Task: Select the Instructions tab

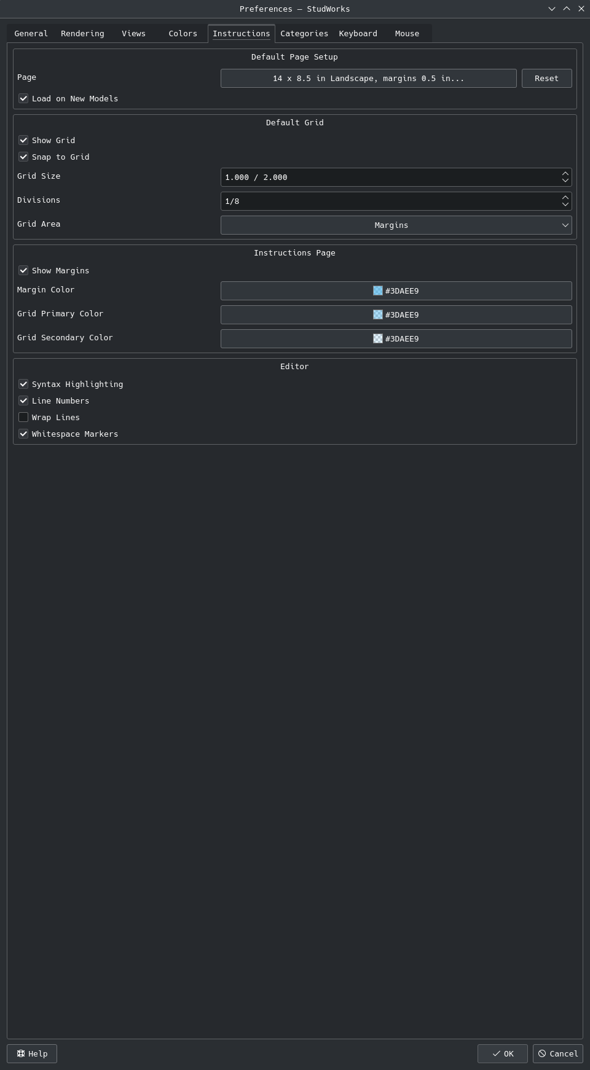Action: (x=242, y=34)
